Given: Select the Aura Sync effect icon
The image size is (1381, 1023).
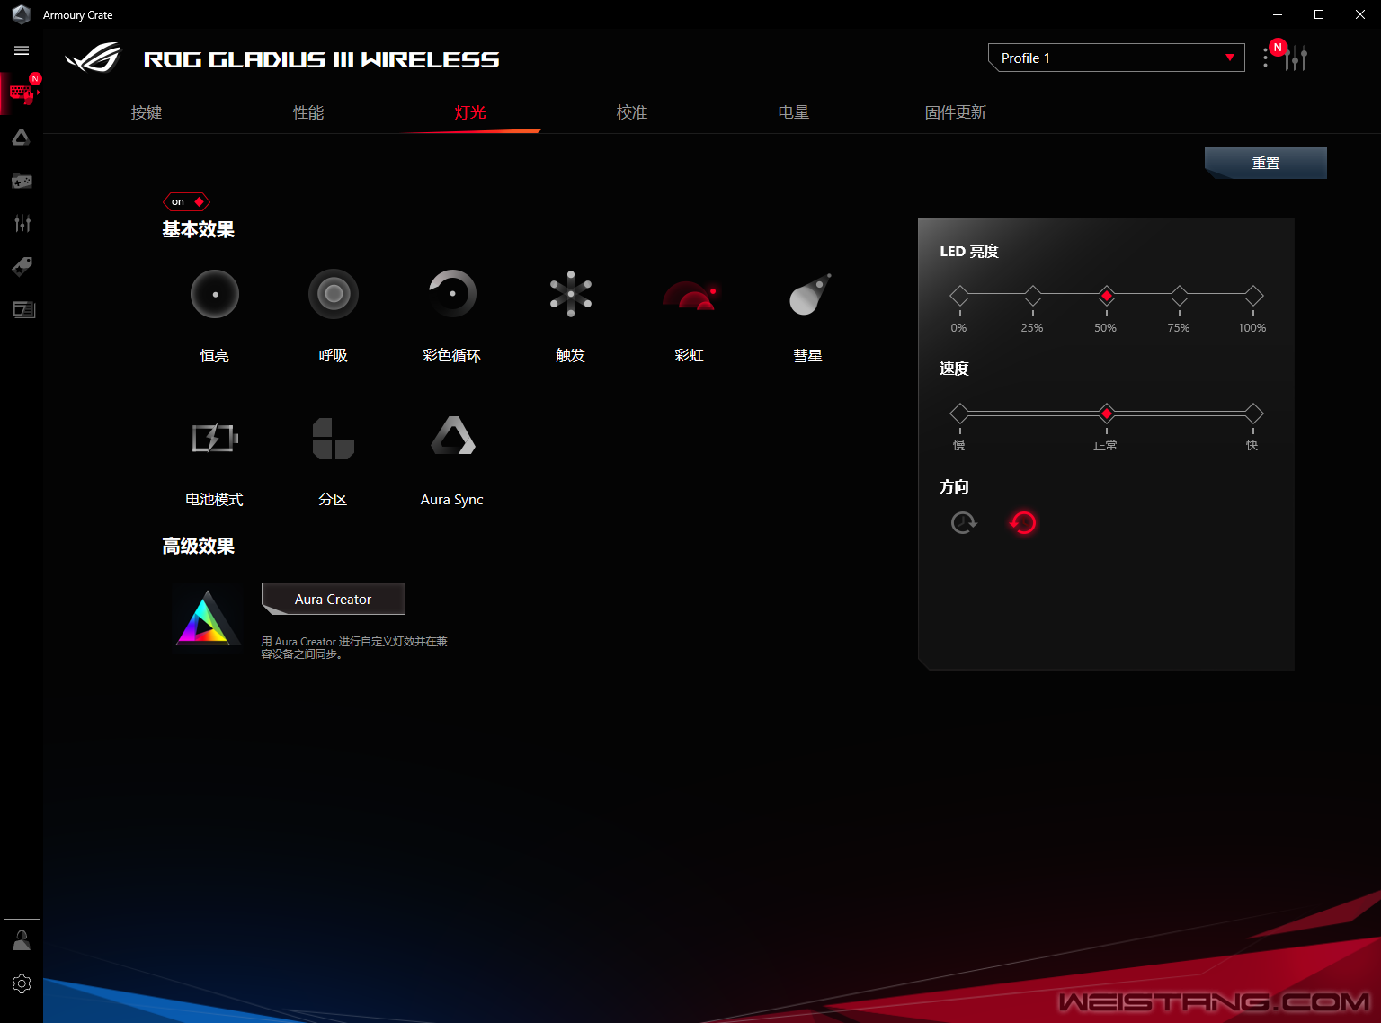Looking at the screenshot, I should [x=453, y=436].
